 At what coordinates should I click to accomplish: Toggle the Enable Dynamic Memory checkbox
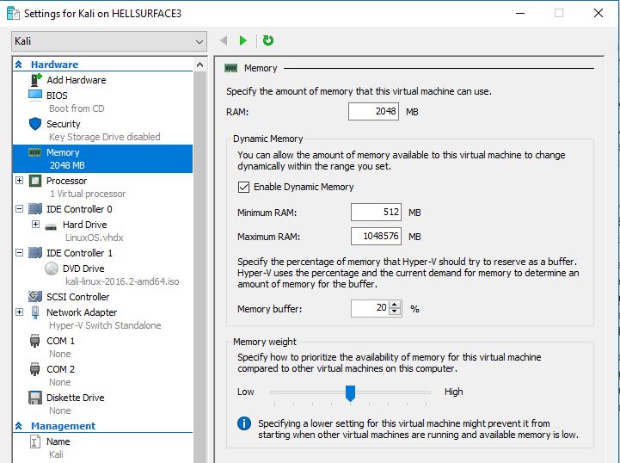tap(243, 187)
